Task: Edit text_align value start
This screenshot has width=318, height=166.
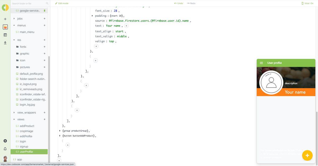Action: (120, 31)
